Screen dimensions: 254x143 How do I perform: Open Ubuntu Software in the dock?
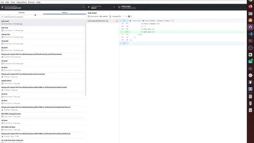(x=250, y=20)
